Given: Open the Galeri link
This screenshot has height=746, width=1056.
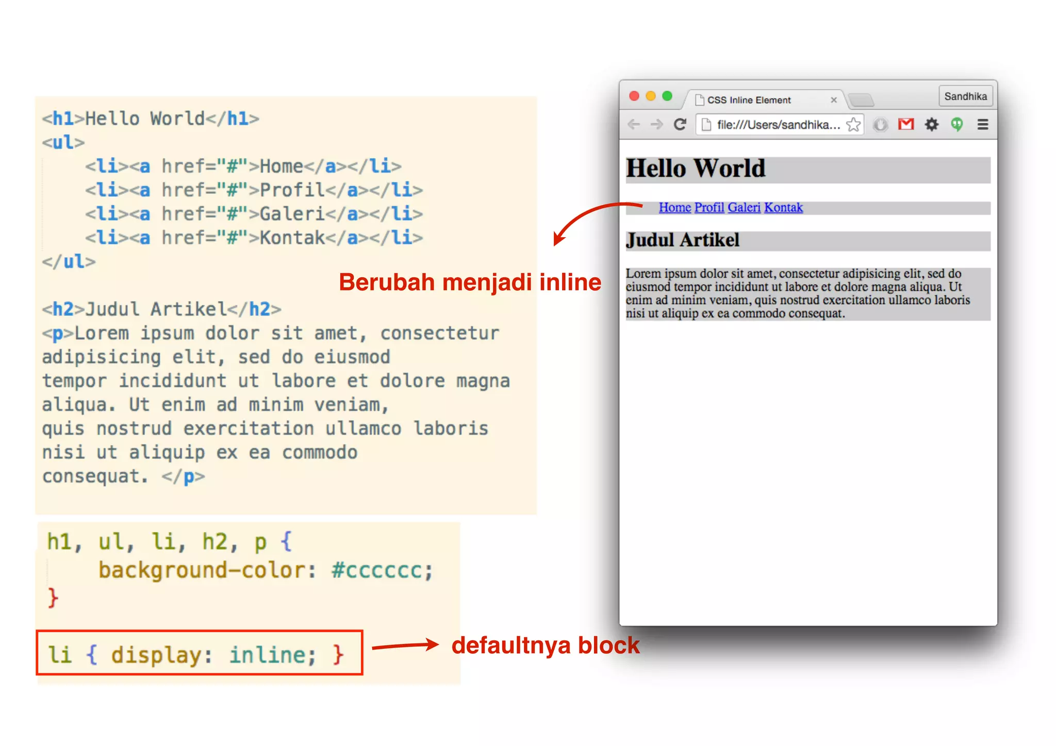Looking at the screenshot, I should point(744,208).
